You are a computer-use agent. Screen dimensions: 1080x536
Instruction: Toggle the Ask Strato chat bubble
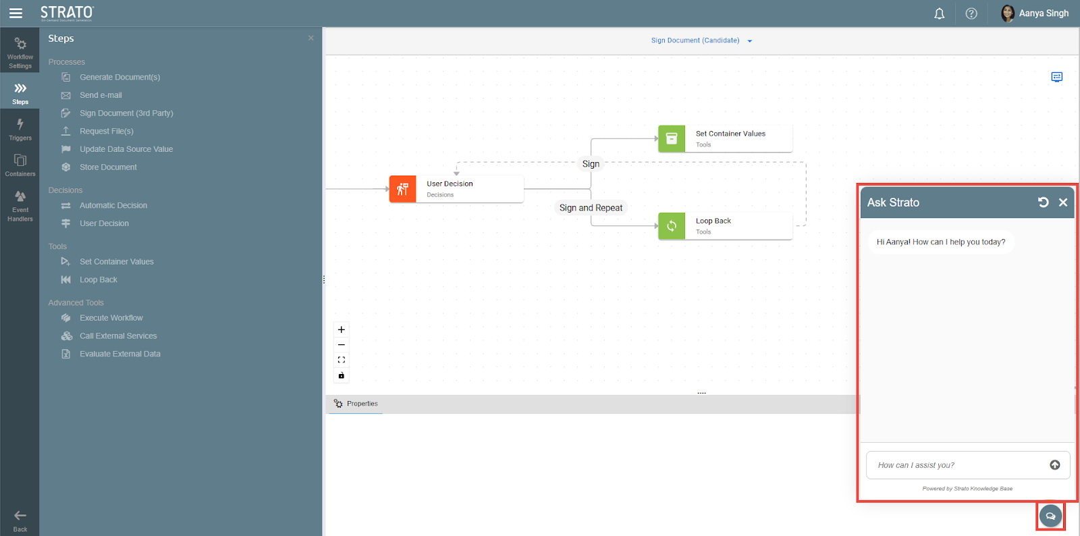(1050, 516)
